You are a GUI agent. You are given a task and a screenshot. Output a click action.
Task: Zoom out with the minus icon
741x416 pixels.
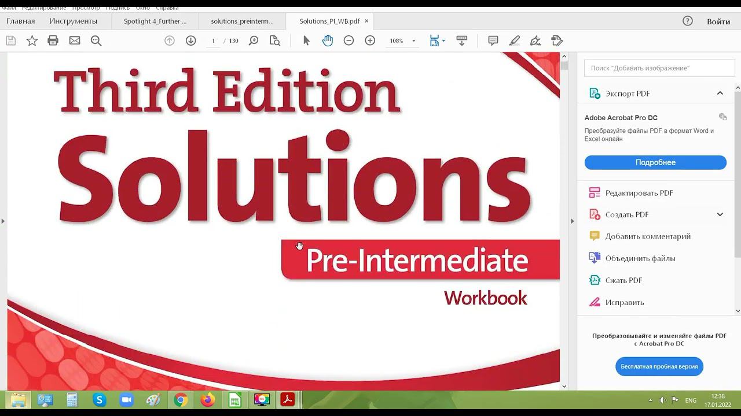point(349,40)
